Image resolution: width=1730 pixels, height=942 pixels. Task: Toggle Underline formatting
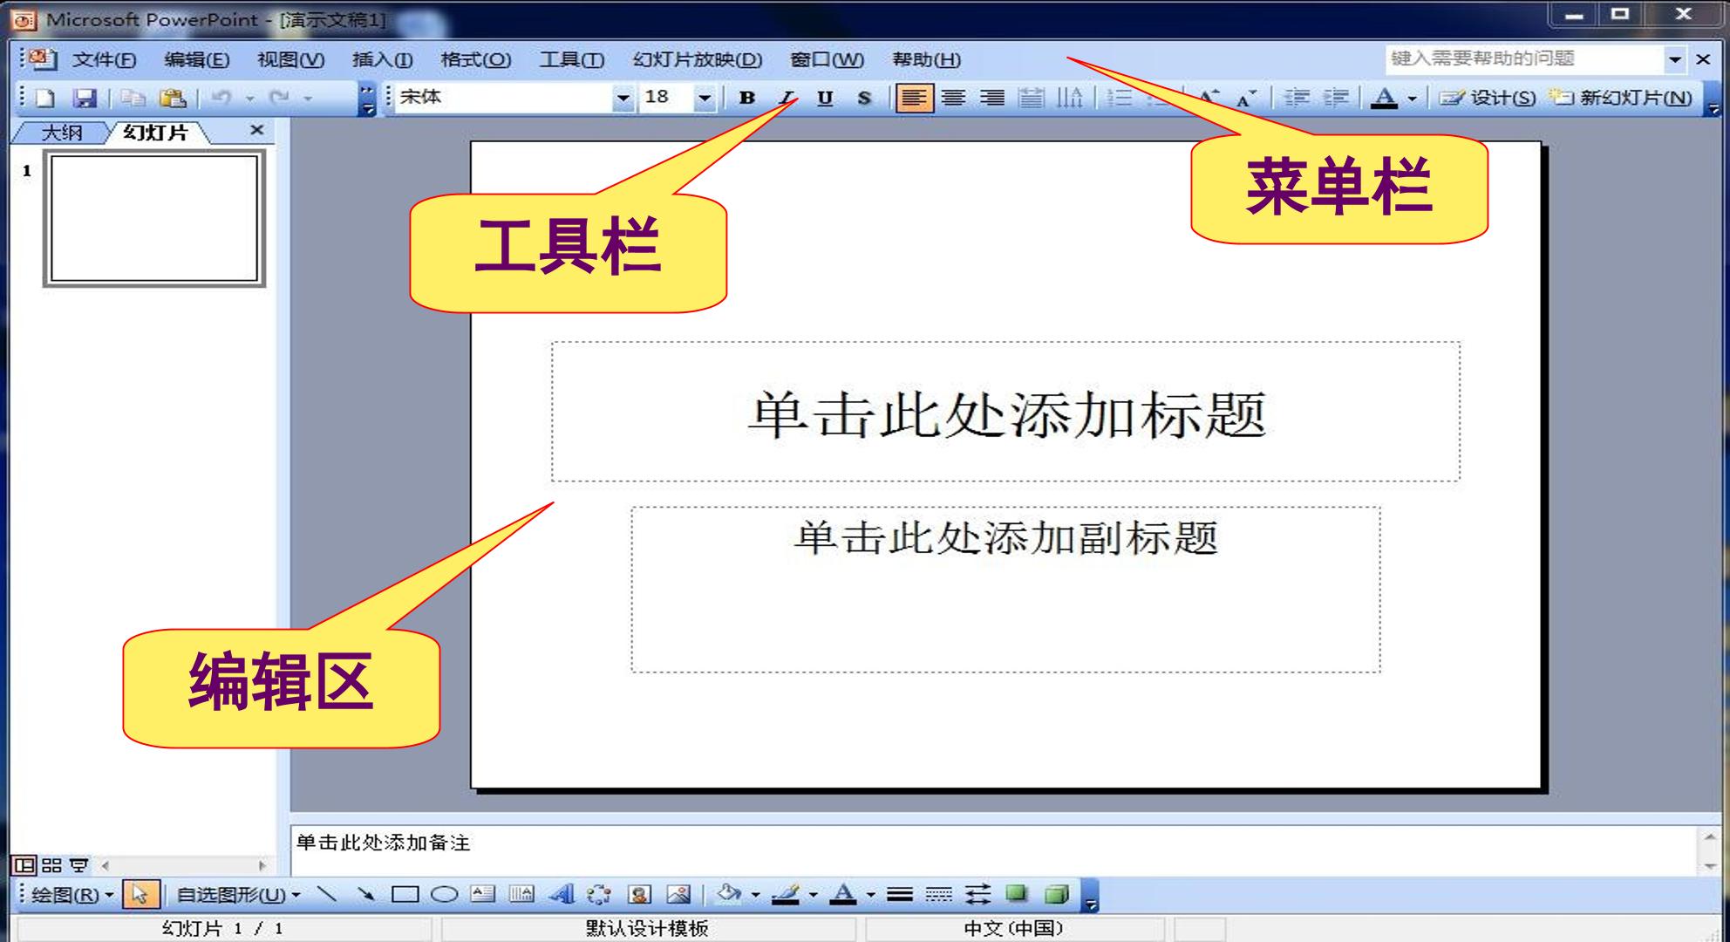click(825, 98)
